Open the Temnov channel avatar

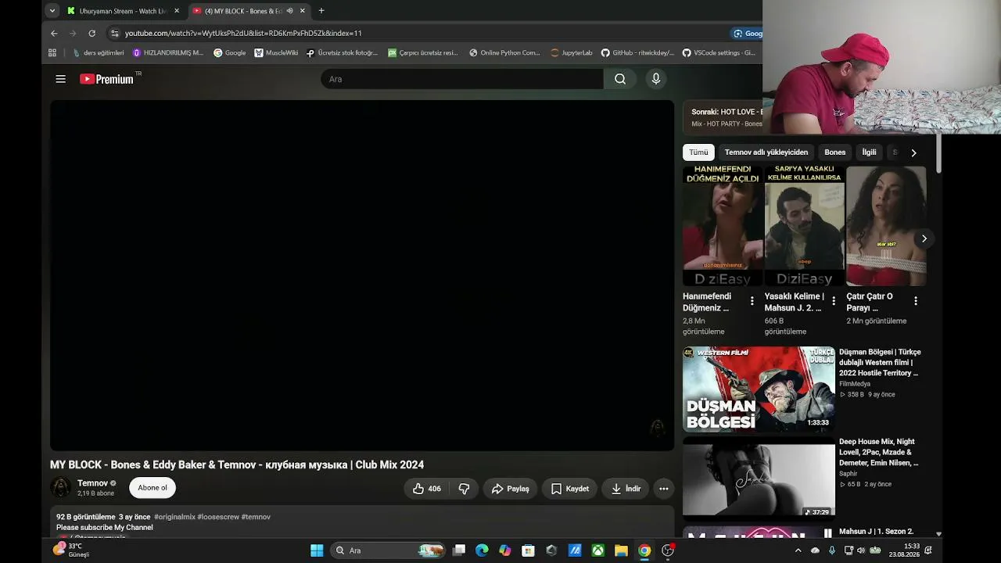point(61,488)
